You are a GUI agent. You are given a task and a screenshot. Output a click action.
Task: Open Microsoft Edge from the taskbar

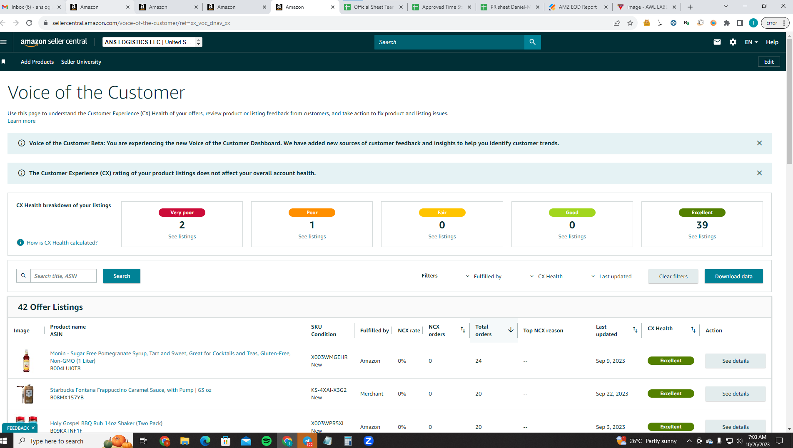click(x=205, y=441)
